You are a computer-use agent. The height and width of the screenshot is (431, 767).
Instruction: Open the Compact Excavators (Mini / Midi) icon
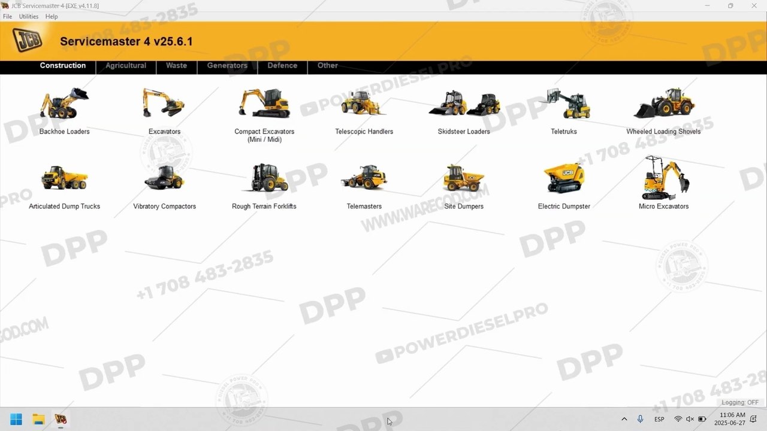coord(264,103)
